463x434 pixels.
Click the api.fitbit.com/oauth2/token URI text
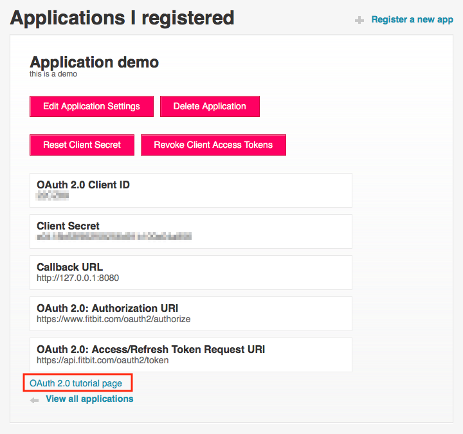103,360
